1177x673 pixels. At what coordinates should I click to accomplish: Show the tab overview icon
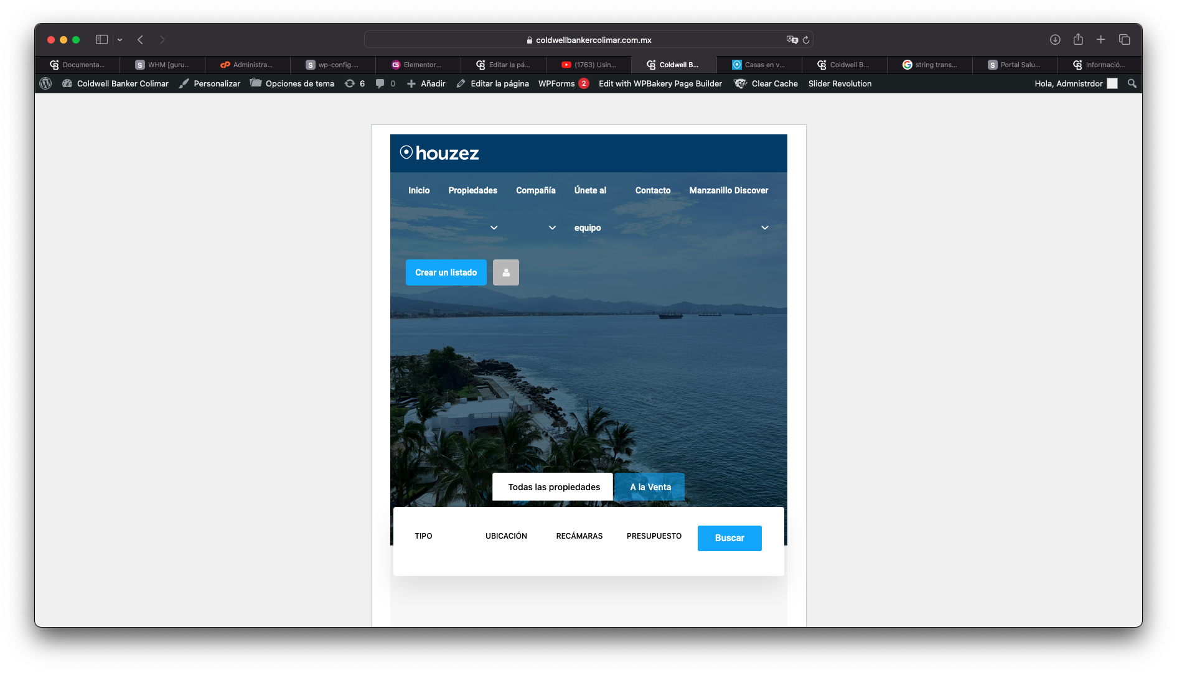[1124, 40]
